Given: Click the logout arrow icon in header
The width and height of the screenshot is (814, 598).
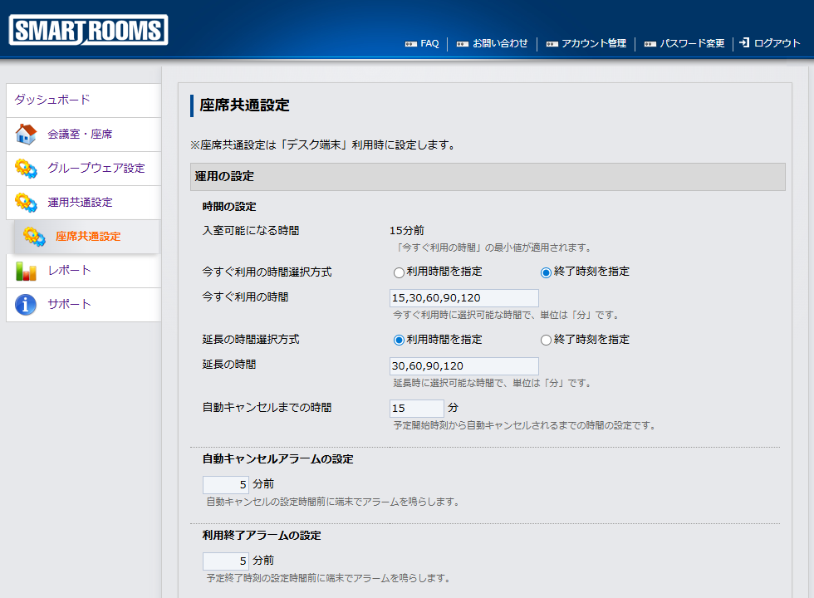Looking at the screenshot, I should coord(744,43).
